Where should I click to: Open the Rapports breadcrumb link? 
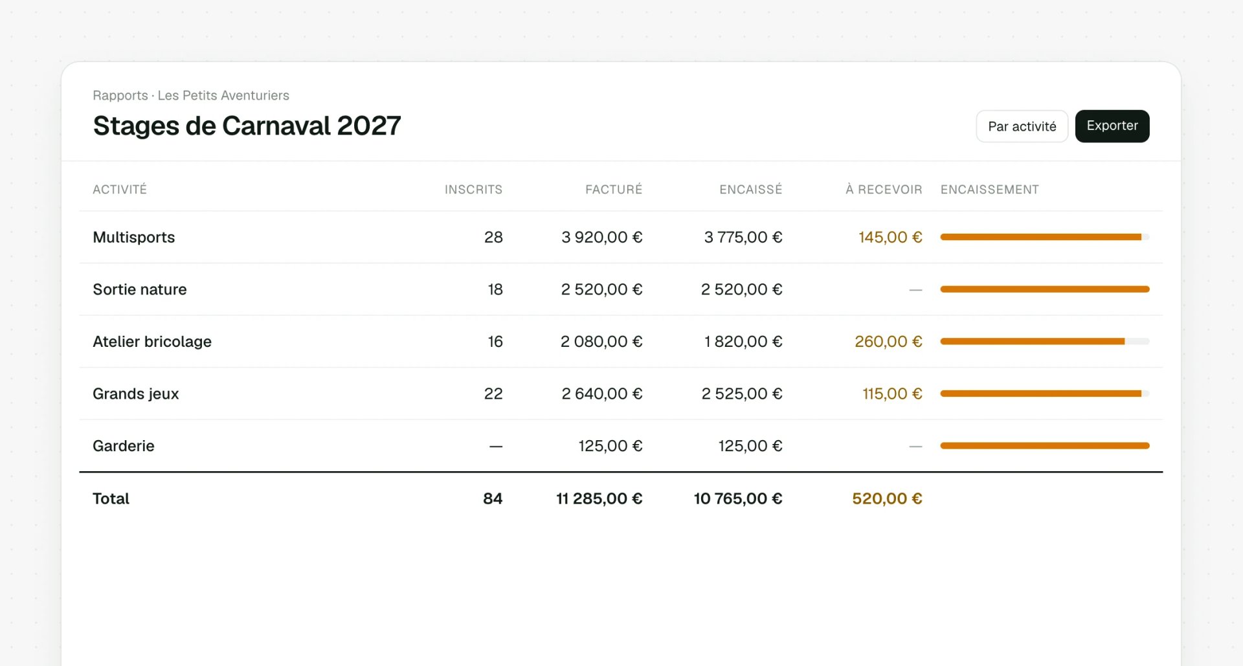click(120, 96)
